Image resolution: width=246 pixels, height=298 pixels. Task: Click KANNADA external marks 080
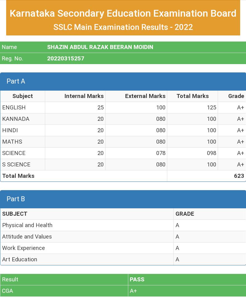(161, 119)
